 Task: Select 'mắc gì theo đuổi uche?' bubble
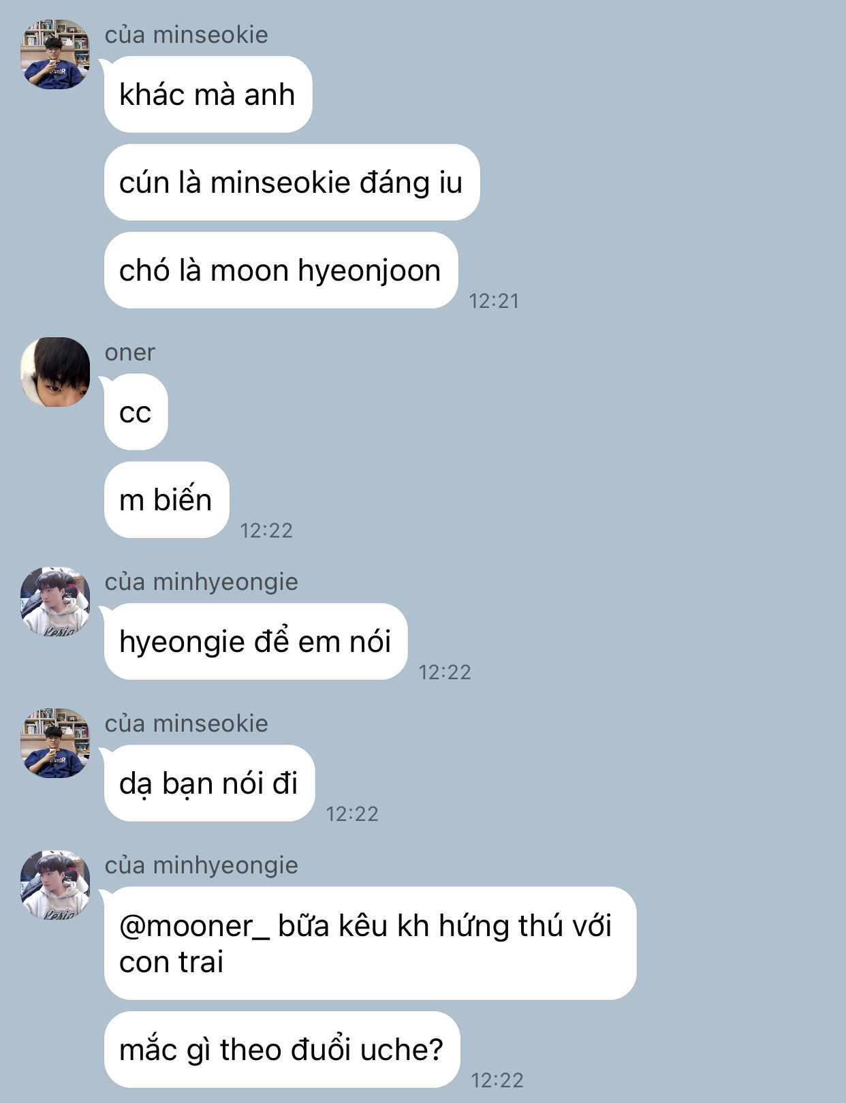[x=282, y=1050]
